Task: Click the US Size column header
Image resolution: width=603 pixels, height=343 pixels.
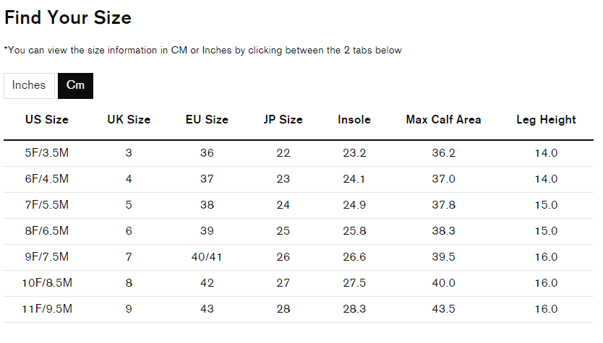Action: (x=47, y=119)
